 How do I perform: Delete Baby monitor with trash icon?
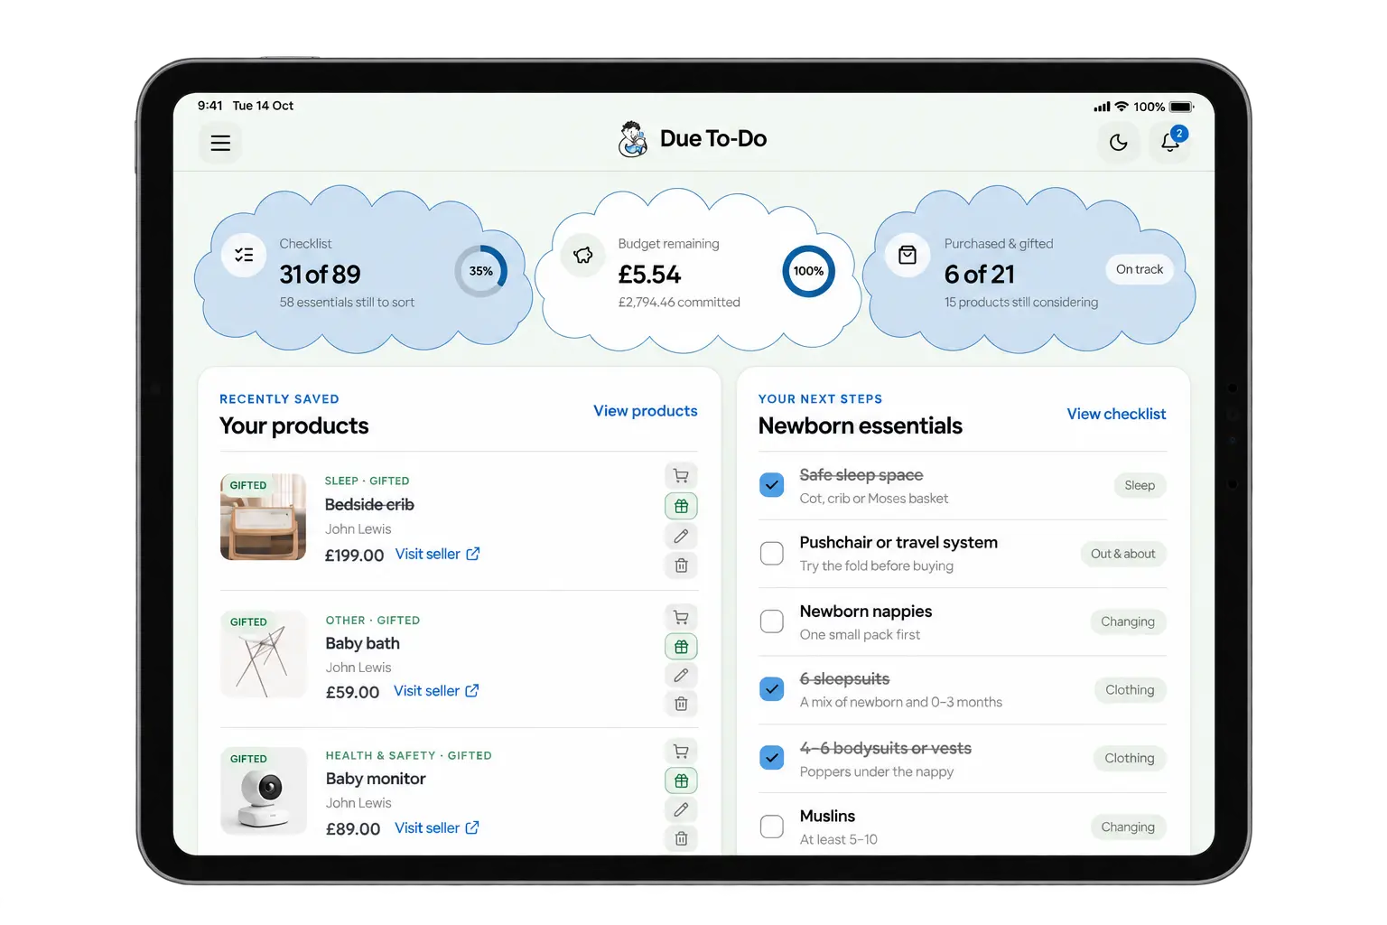coord(681,838)
